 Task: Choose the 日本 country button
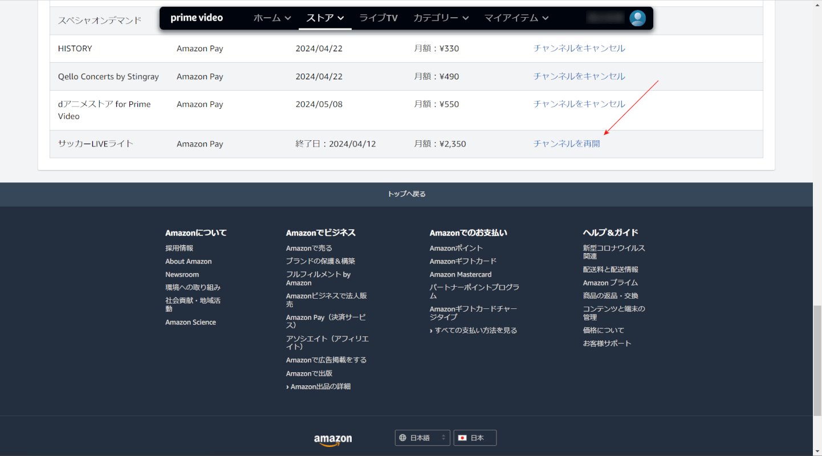tap(475, 438)
